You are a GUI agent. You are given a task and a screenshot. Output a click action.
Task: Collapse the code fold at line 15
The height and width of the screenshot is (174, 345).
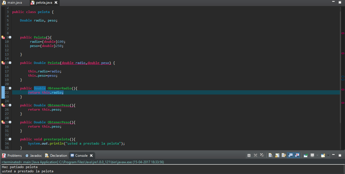[10, 63]
